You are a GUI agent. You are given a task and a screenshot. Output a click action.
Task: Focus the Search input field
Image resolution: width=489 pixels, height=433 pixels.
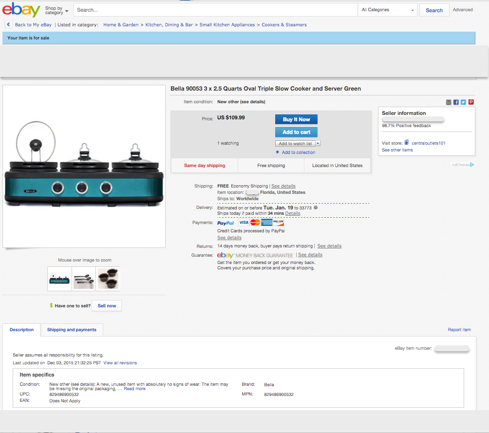[x=215, y=10]
